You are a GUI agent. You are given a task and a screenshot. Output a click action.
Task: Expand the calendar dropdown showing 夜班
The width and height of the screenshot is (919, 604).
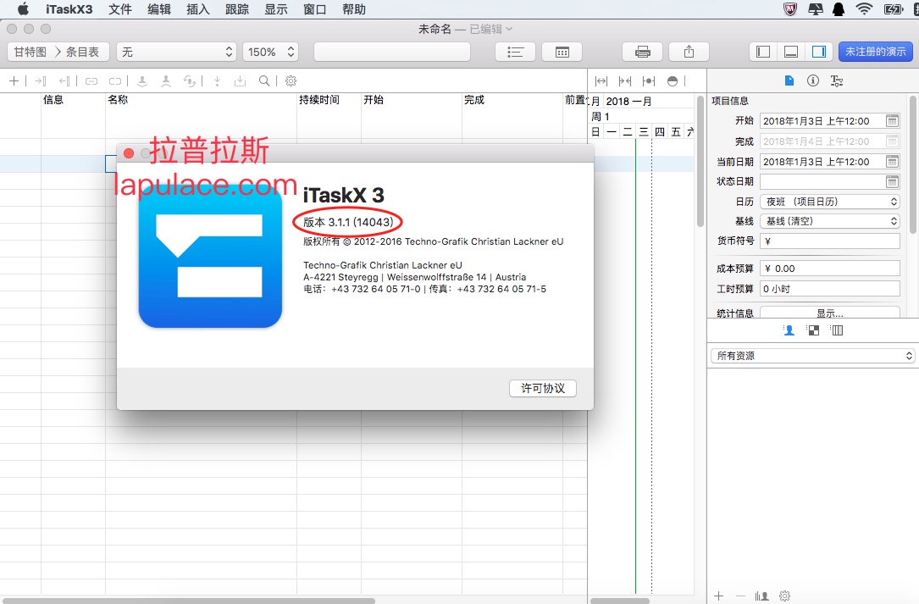(830, 202)
